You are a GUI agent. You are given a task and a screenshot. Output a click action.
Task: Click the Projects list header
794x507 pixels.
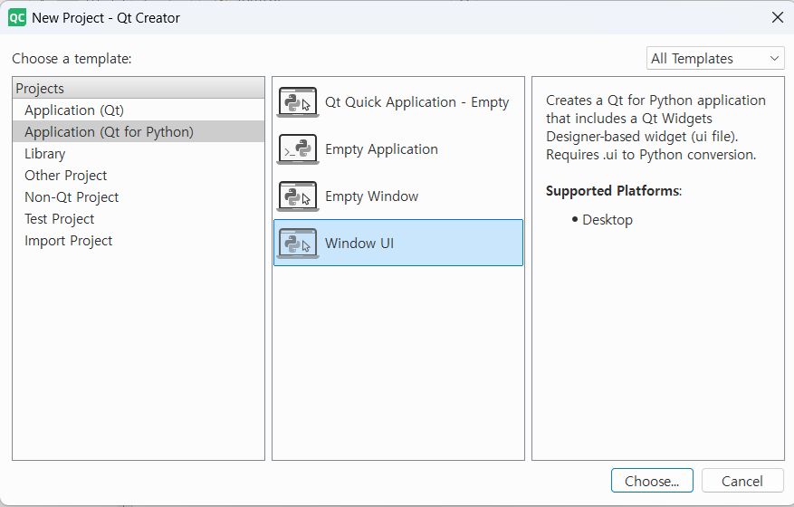139,88
